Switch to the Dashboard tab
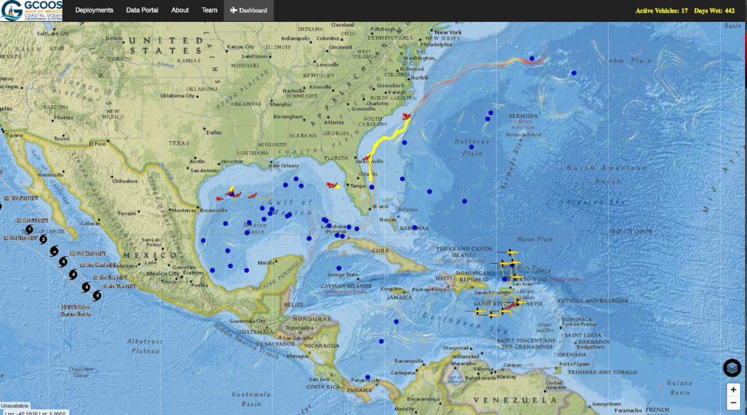 pyautogui.click(x=248, y=11)
